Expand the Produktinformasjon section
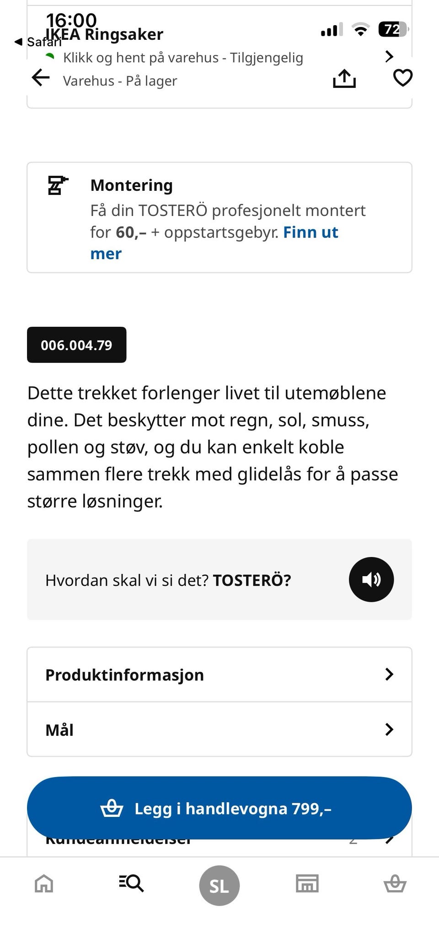The image size is (439, 951). [x=219, y=675]
